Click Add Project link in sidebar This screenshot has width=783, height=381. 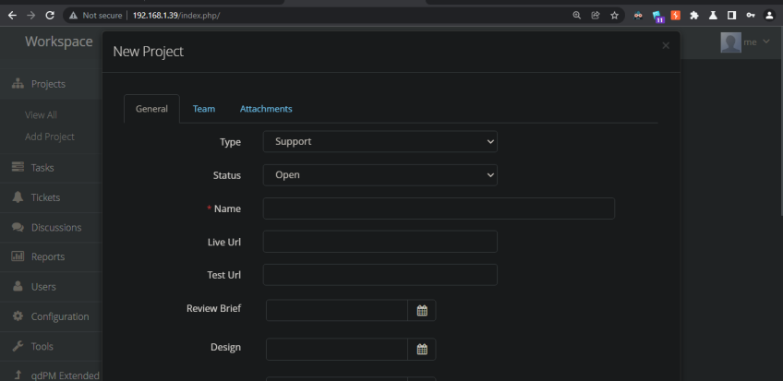click(x=50, y=137)
